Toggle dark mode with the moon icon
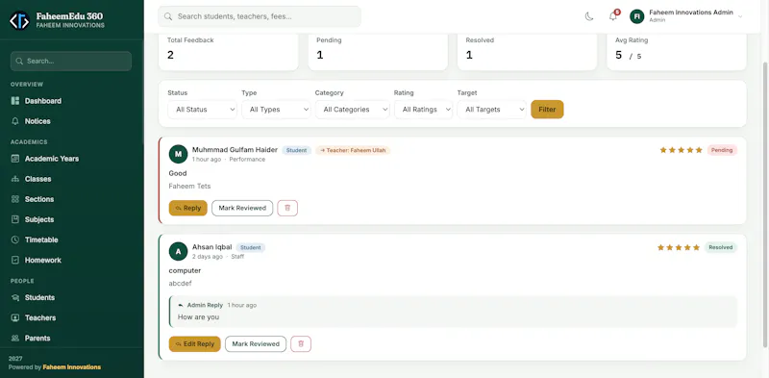This screenshot has width=769, height=378. [x=589, y=16]
